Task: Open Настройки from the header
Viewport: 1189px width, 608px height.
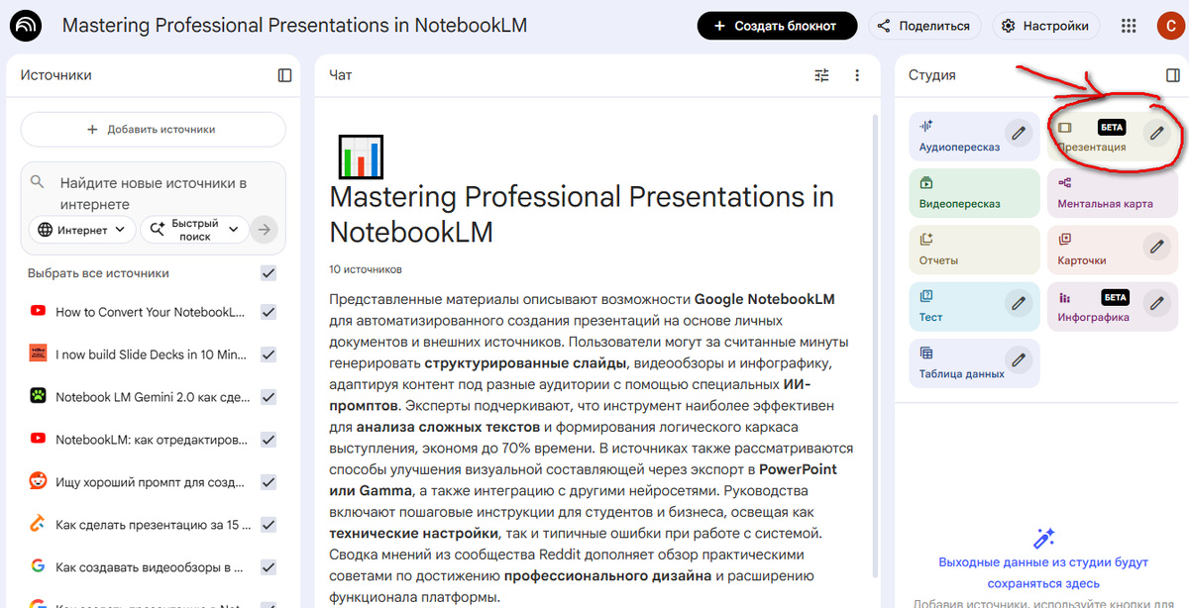Action: coord(1046,26)
